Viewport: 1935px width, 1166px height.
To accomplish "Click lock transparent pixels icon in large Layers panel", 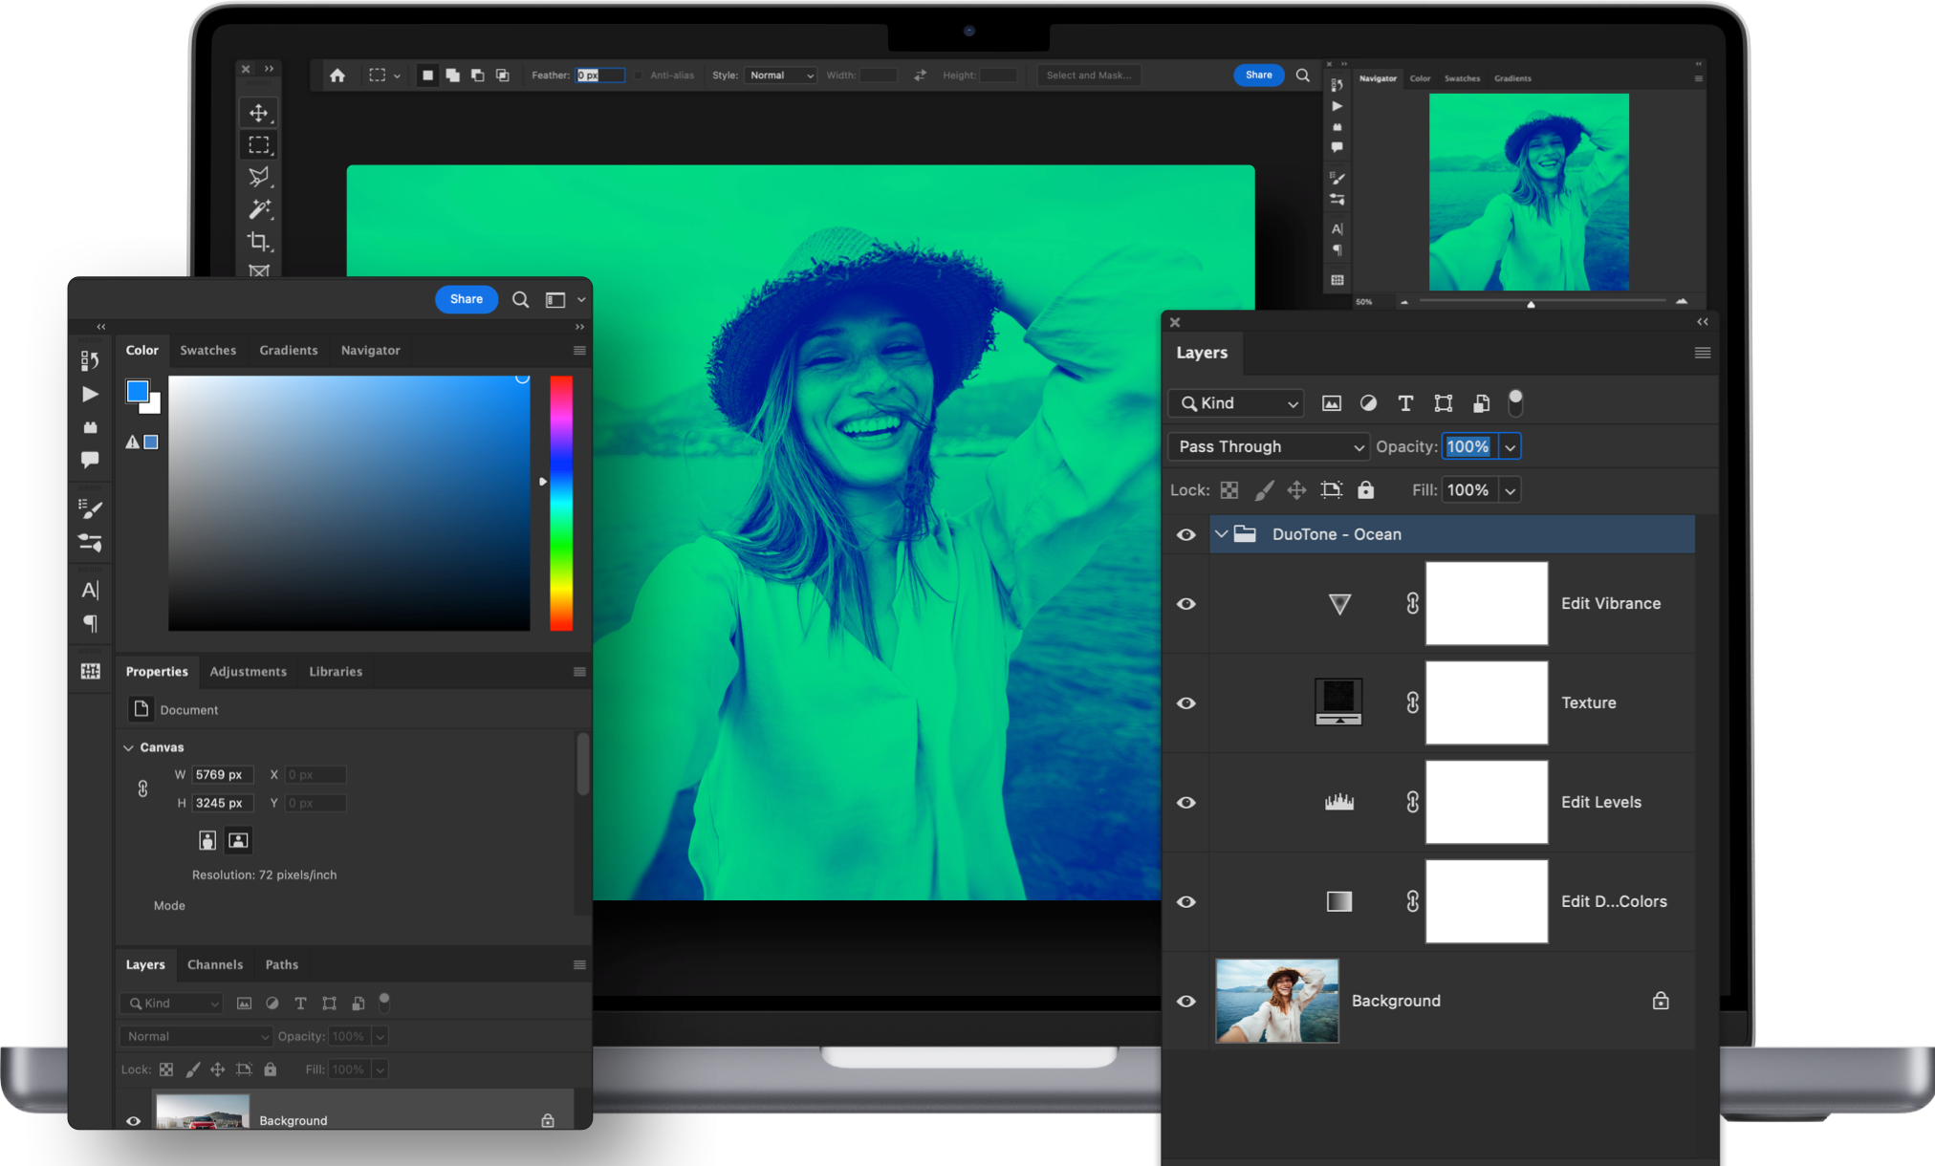I will [1229, 490].
